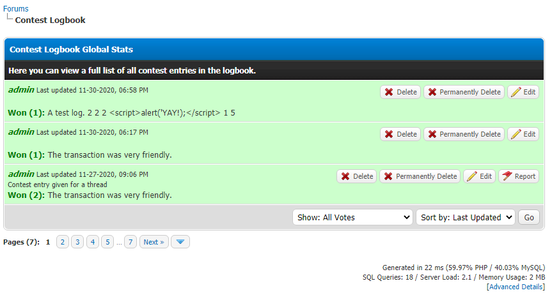The width and height of the screenshot is (552, 295).
Task: Permanently delete the 11-27-2020 entry
Action: coord(420,176)
